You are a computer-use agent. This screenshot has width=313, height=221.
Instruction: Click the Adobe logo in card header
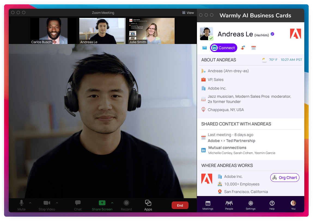coord(296,34)
